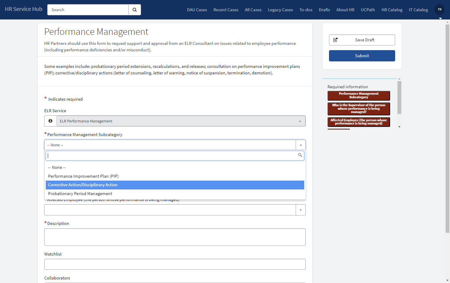Collapse the Subcategory dropdown arrow

[300, 145]
